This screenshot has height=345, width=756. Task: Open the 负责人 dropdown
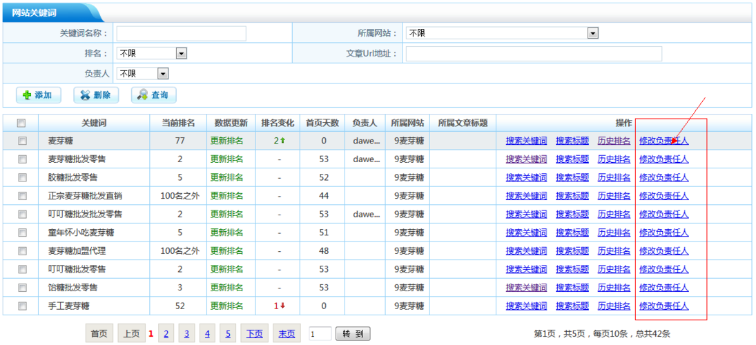(x=142, y=74)
